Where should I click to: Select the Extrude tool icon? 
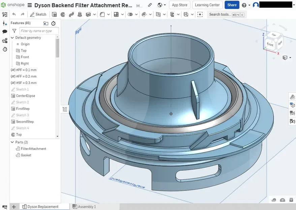click(x=54, y=14)
